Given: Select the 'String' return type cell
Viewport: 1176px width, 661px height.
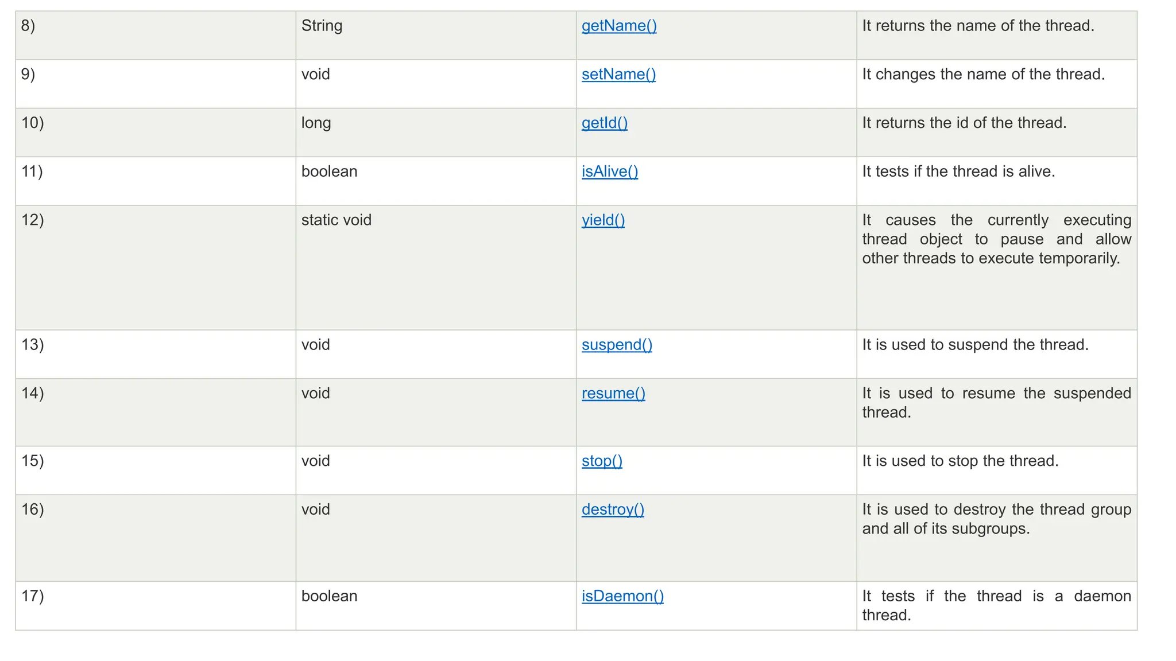Looking at the screenshot, I should click(x=436, y=35).
